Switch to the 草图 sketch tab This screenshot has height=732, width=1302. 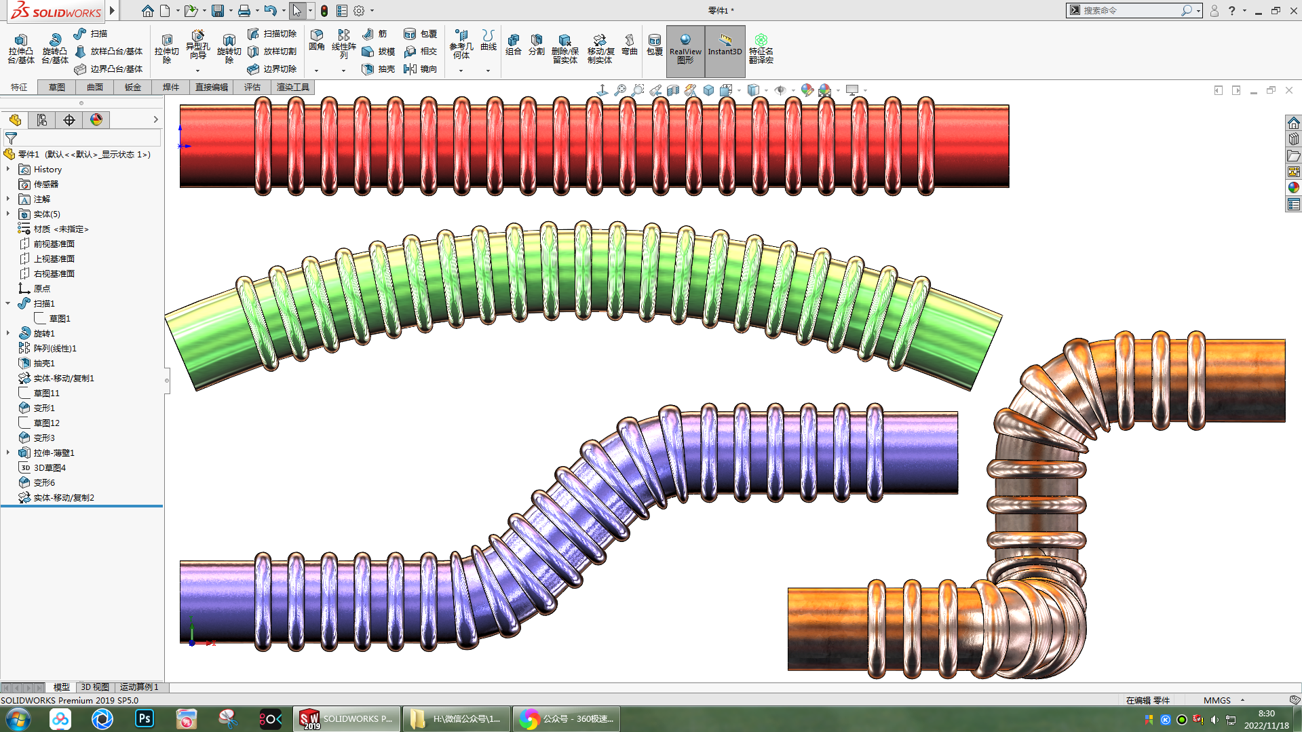(x=57, y=87)
